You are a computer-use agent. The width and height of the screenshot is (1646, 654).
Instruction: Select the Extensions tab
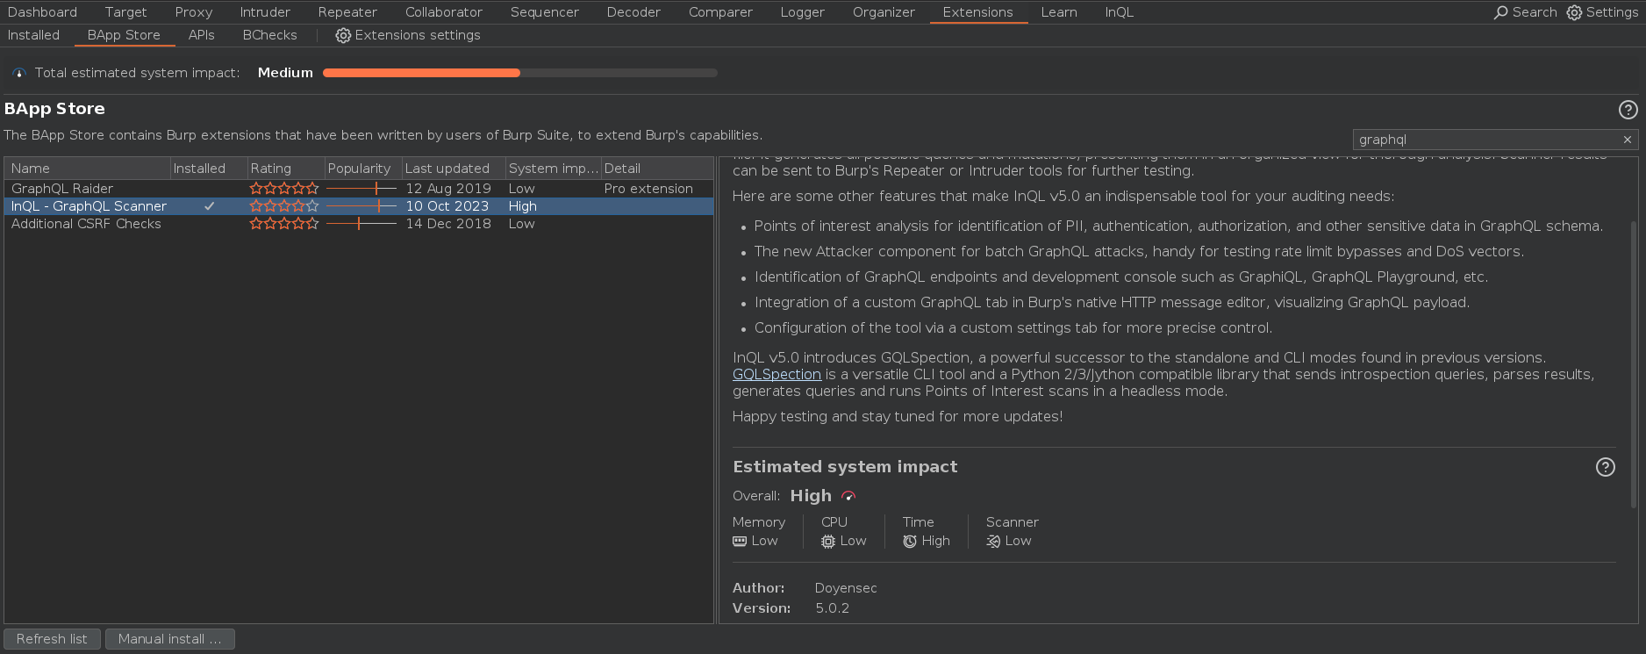pyautogui.click(x=977, y=12)
